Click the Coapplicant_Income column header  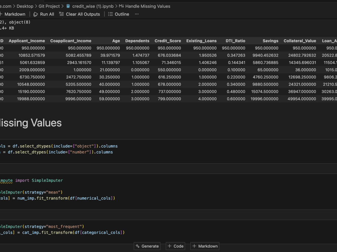click(x=71, y=41)
